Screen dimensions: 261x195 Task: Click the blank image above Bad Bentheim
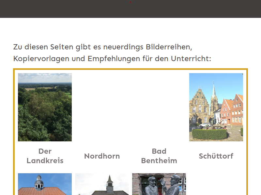tap(159, 107)
